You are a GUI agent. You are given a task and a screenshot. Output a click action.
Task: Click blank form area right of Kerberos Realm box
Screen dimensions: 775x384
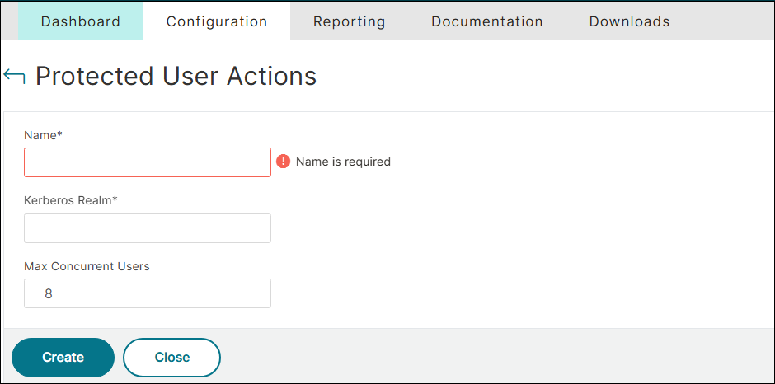[511, 228]
